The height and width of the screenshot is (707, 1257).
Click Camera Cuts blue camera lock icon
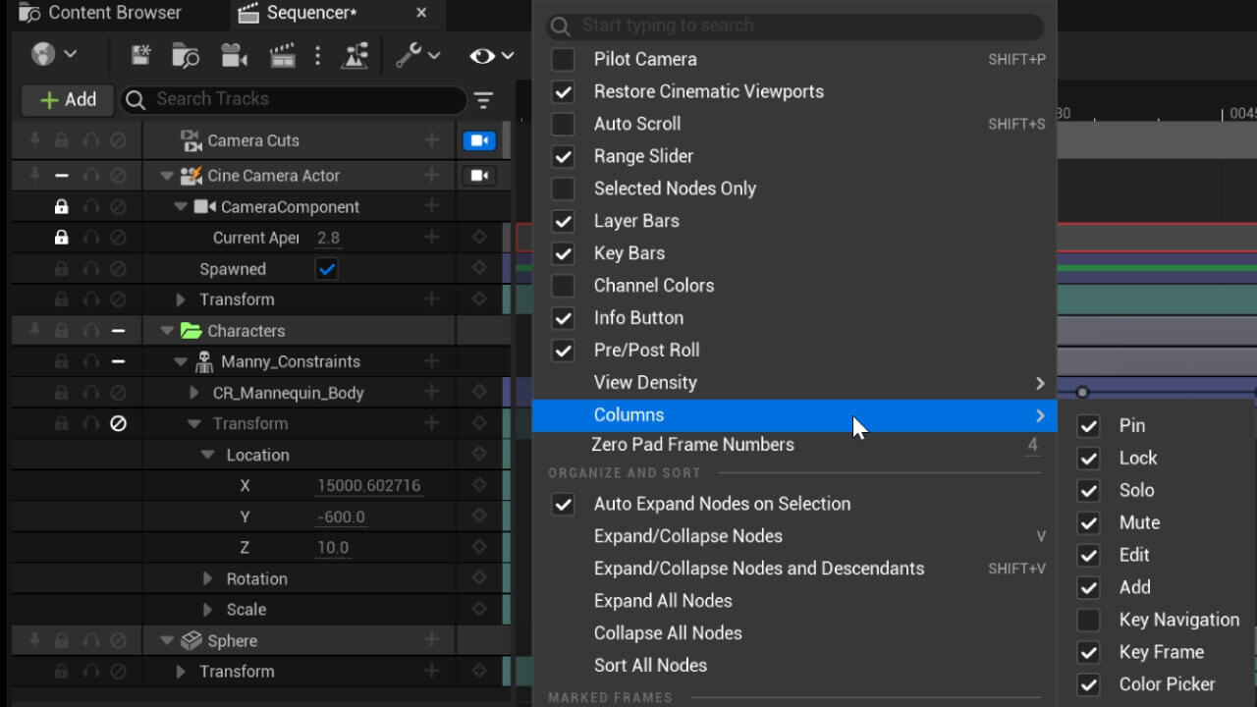[x=479, y=140]
